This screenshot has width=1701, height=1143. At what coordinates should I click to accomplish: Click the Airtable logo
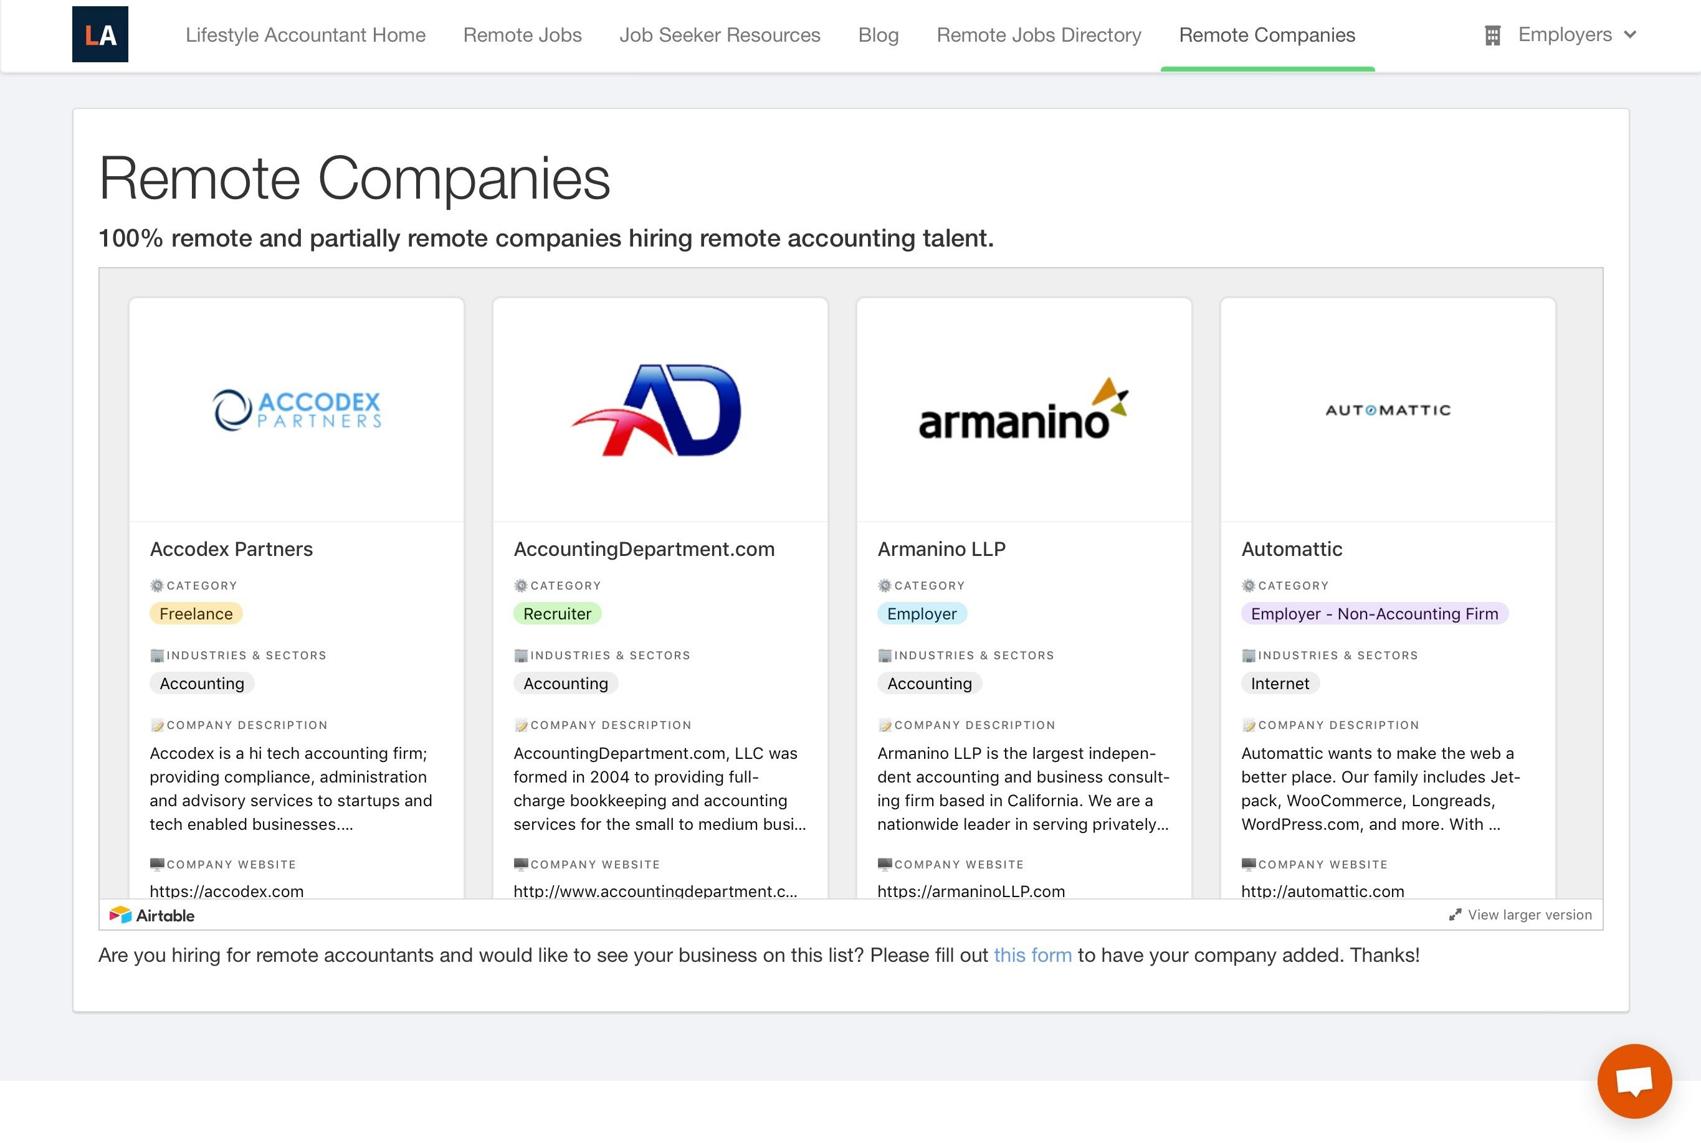(151, 916)
